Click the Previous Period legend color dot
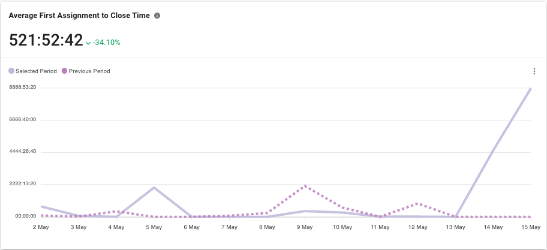547x250 pixels. tap(65, 71)
